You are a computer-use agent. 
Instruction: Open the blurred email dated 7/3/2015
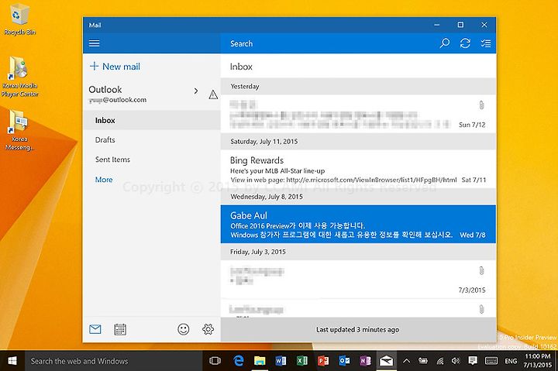[x=358, y=280]
